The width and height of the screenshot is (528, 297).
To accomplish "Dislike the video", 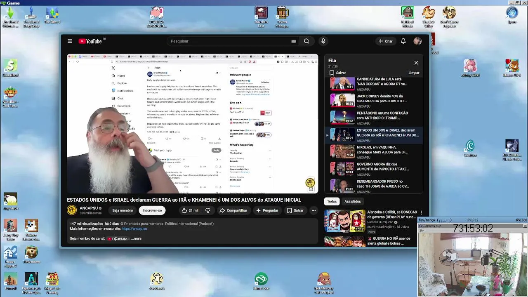I will pyautogui.click(x=208, y=210).
